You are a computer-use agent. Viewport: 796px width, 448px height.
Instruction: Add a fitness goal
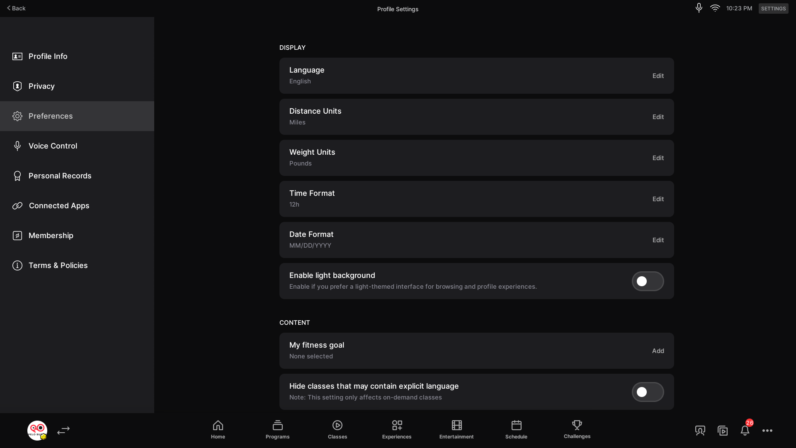pyautogui.click(x=658, y=351)
